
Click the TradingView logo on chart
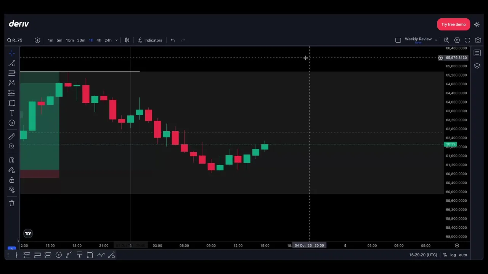coord(28,234)
